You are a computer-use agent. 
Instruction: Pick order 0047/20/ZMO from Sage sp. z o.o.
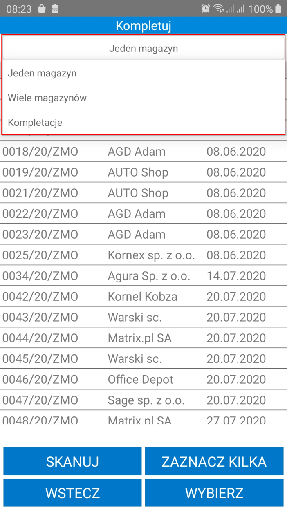pos(143,400)
